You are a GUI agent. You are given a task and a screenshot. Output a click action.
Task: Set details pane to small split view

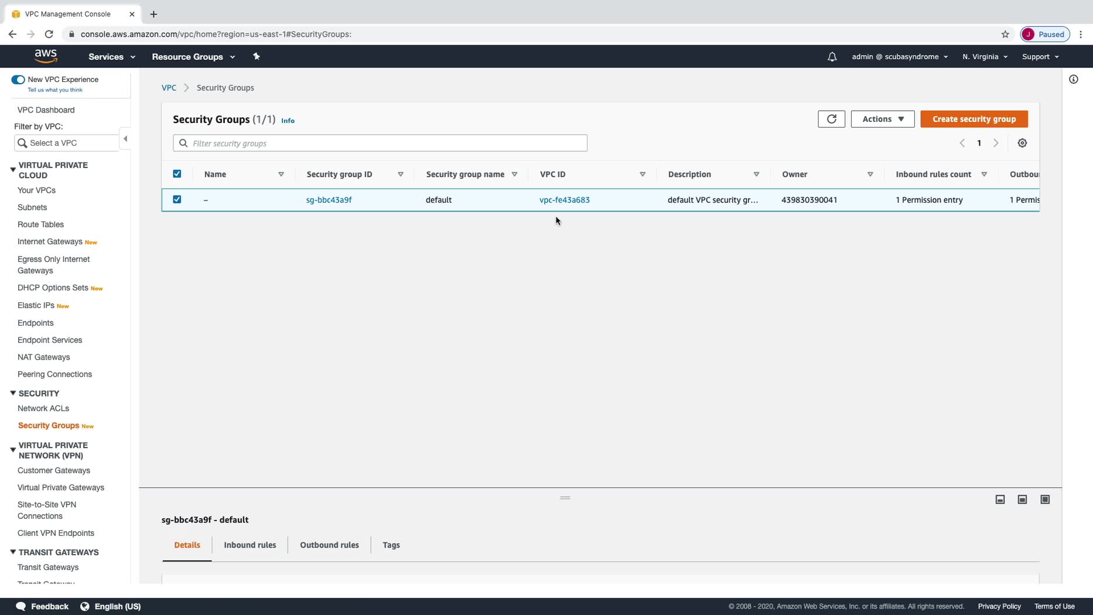click(1000, 500)
